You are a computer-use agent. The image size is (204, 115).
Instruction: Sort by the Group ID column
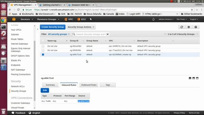click(77, 41)
